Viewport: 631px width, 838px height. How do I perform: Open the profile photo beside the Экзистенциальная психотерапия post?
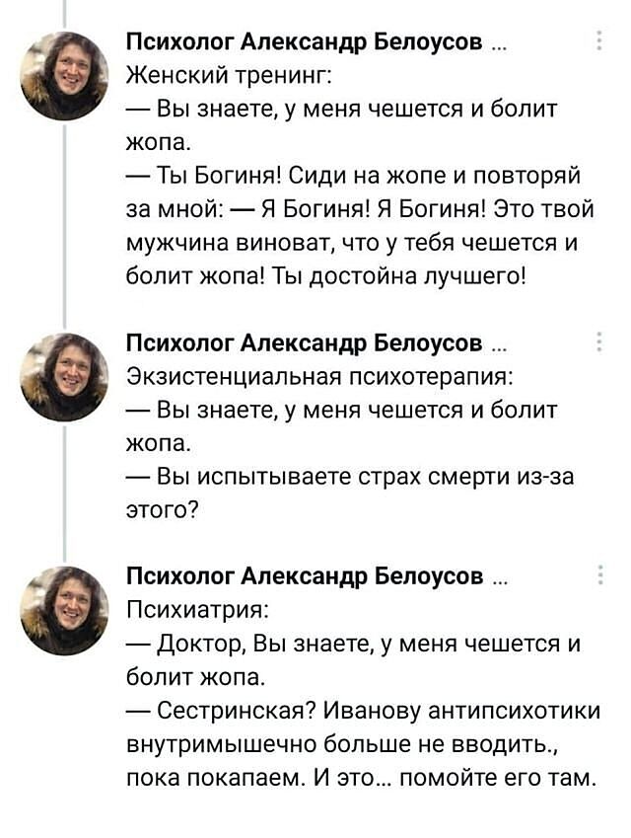click(64, 377)
